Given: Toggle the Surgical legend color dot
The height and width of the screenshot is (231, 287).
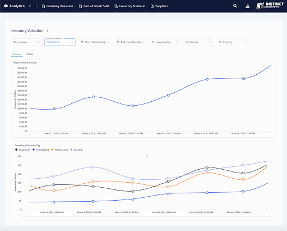Looking at the screenshot, I should [x=71, y=150].
